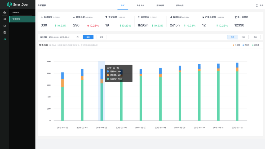Toggle the 已完成 legend series
265x149 pixels.
coord(256,45)
